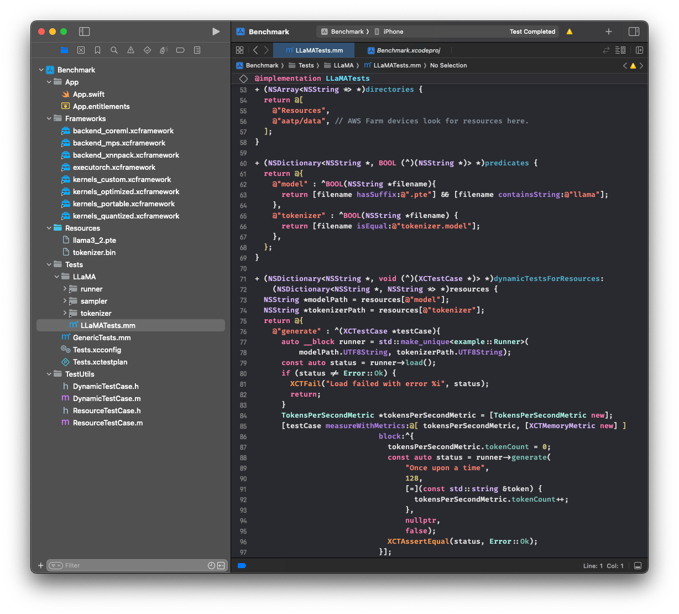The width and height of the screenshot is (679, 614).
Task: Toggle the inspectors panel on the right
Action: coord(634,32)
